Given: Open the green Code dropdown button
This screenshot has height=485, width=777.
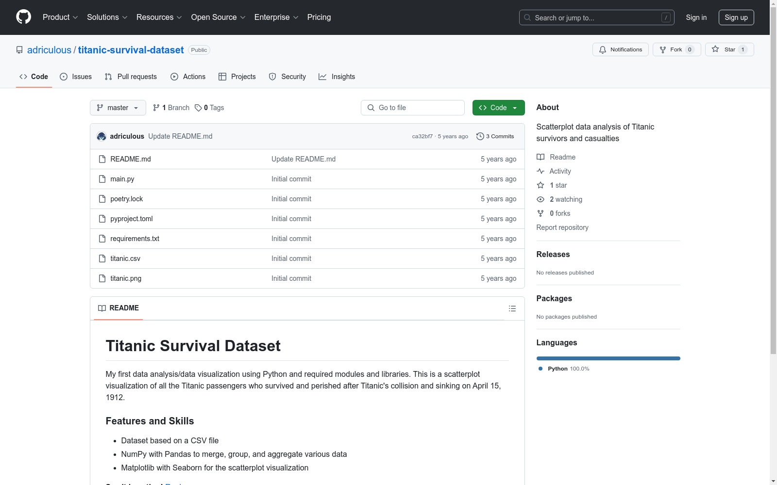Looking at the screenshot, I should pyautogui.click(x=498, y=108).
